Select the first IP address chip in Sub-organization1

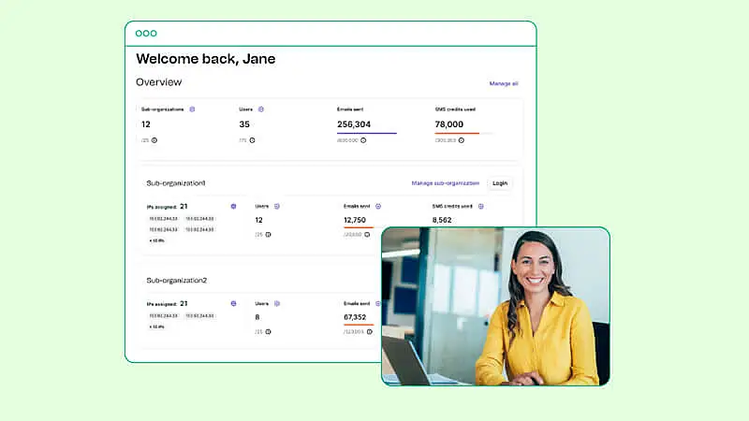(x=162, y=219)
